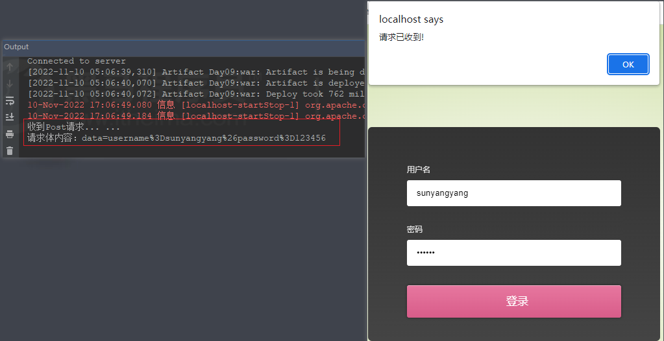
Task: Click the red 17:06:49.080 信息 log entry
Action: 195,105
